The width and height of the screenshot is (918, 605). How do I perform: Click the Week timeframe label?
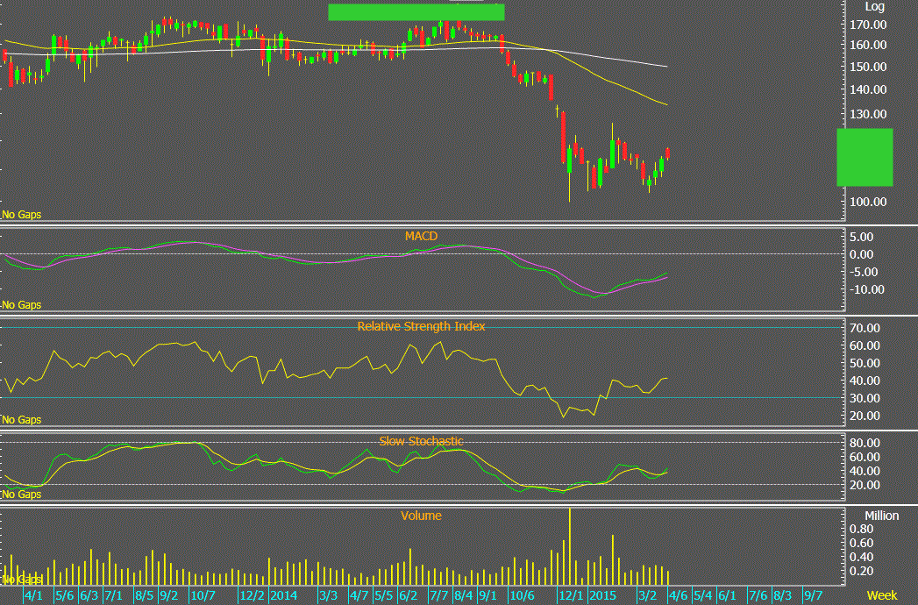pos(882,595)
